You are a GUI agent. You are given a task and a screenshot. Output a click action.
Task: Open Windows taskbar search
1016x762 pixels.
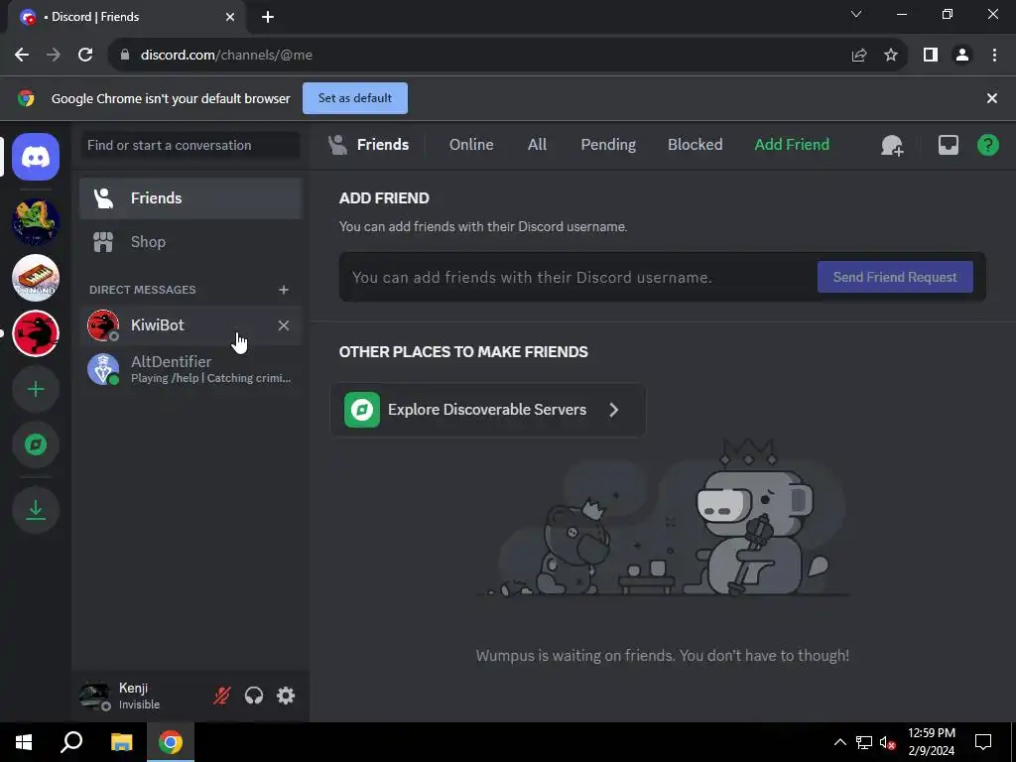pos(71,742)
